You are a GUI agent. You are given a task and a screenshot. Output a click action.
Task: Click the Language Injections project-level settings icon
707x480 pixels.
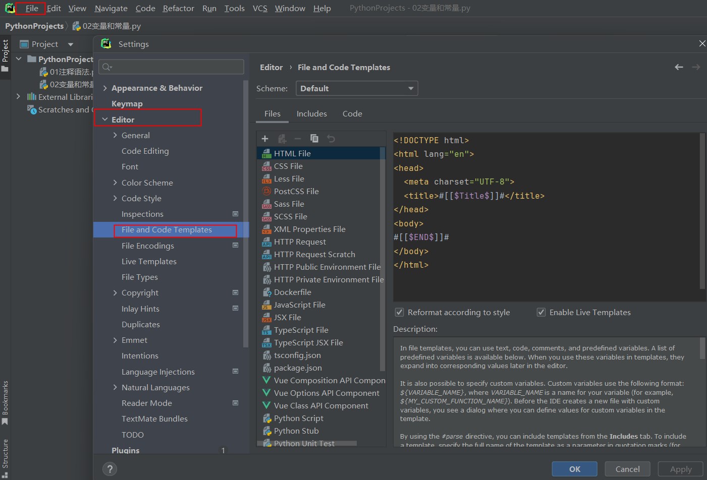(235, 372)
